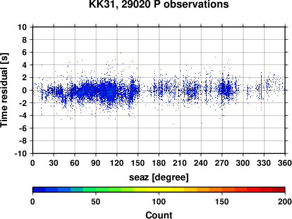Pick the yellow colorbar segment above the 100 tick
Viewport: 292px width, 219px height.
pyautogui.click(x=159, y=190)
